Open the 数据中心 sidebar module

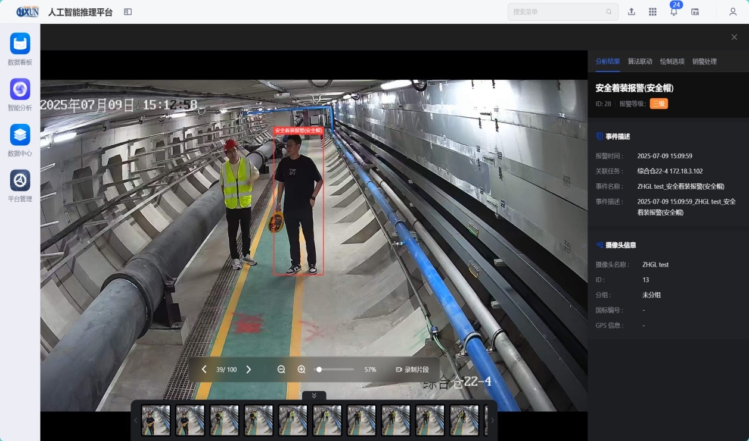pyautogui.click(x=20, y=140)
